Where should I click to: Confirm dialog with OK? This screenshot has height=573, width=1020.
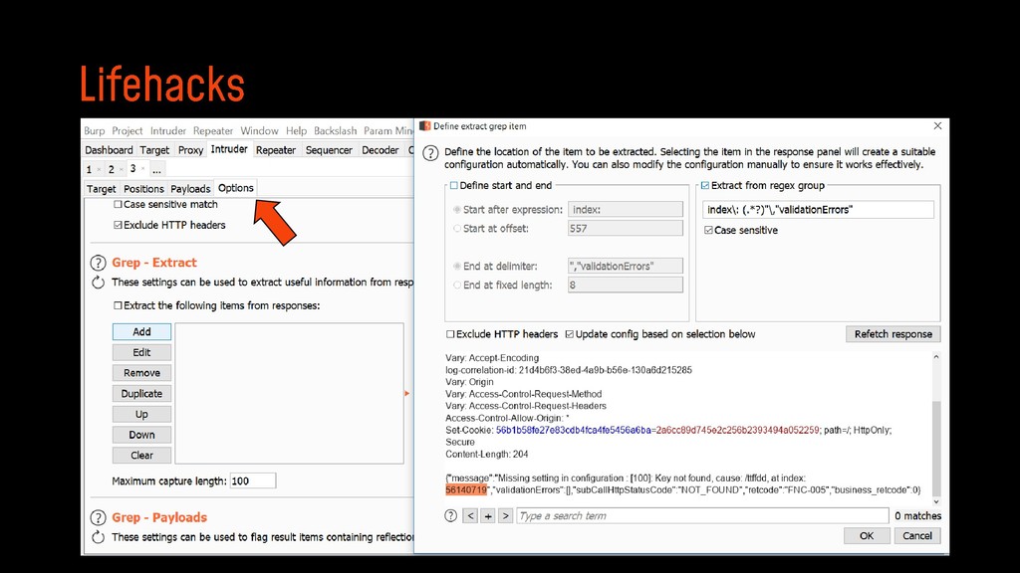867,536
